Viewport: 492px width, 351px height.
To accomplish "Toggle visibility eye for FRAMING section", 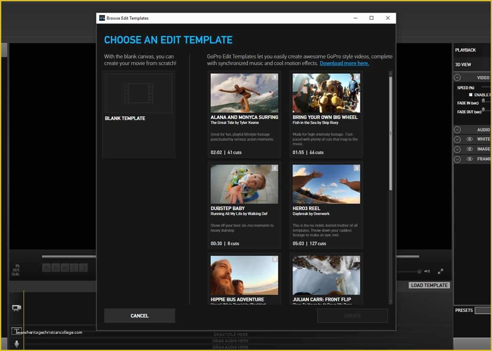I will point(469,159).
